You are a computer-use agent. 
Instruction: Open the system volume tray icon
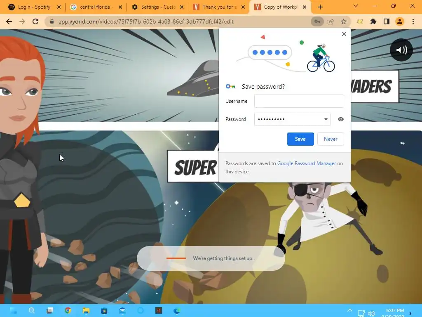[x=371, y=313]
